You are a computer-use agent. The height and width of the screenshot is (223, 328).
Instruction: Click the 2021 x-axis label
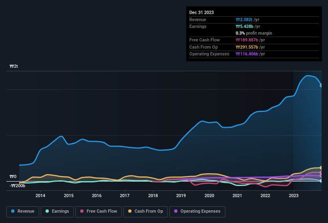pos(237,196)
